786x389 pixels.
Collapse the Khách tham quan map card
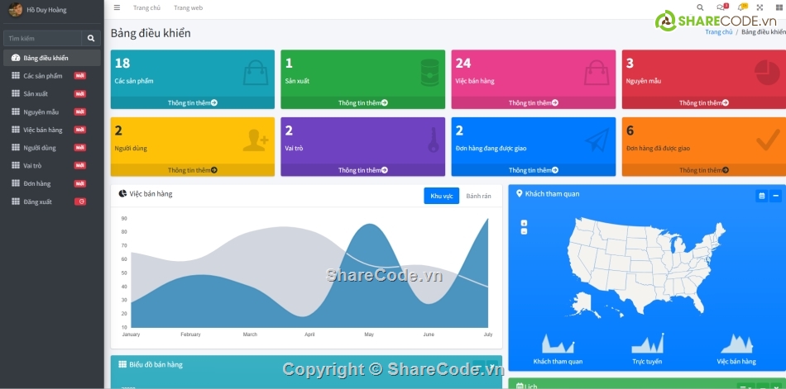coord(775,196)
